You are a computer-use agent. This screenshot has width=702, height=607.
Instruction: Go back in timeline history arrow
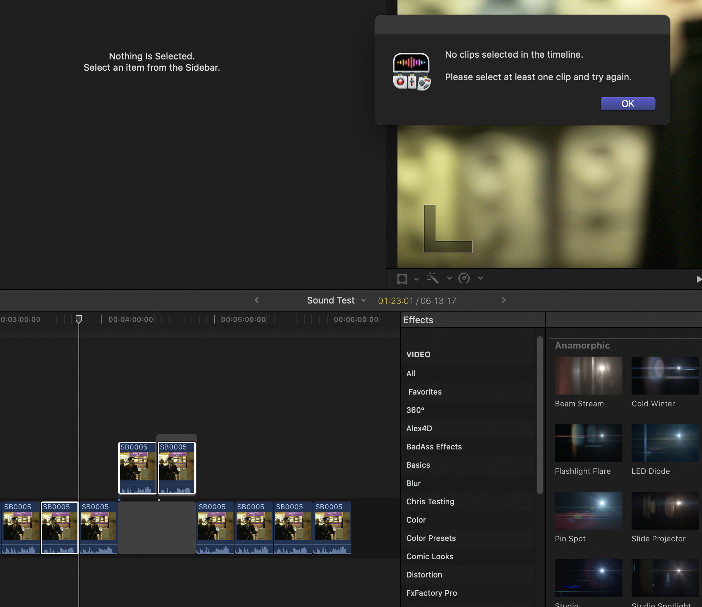(x=257, y=300)
